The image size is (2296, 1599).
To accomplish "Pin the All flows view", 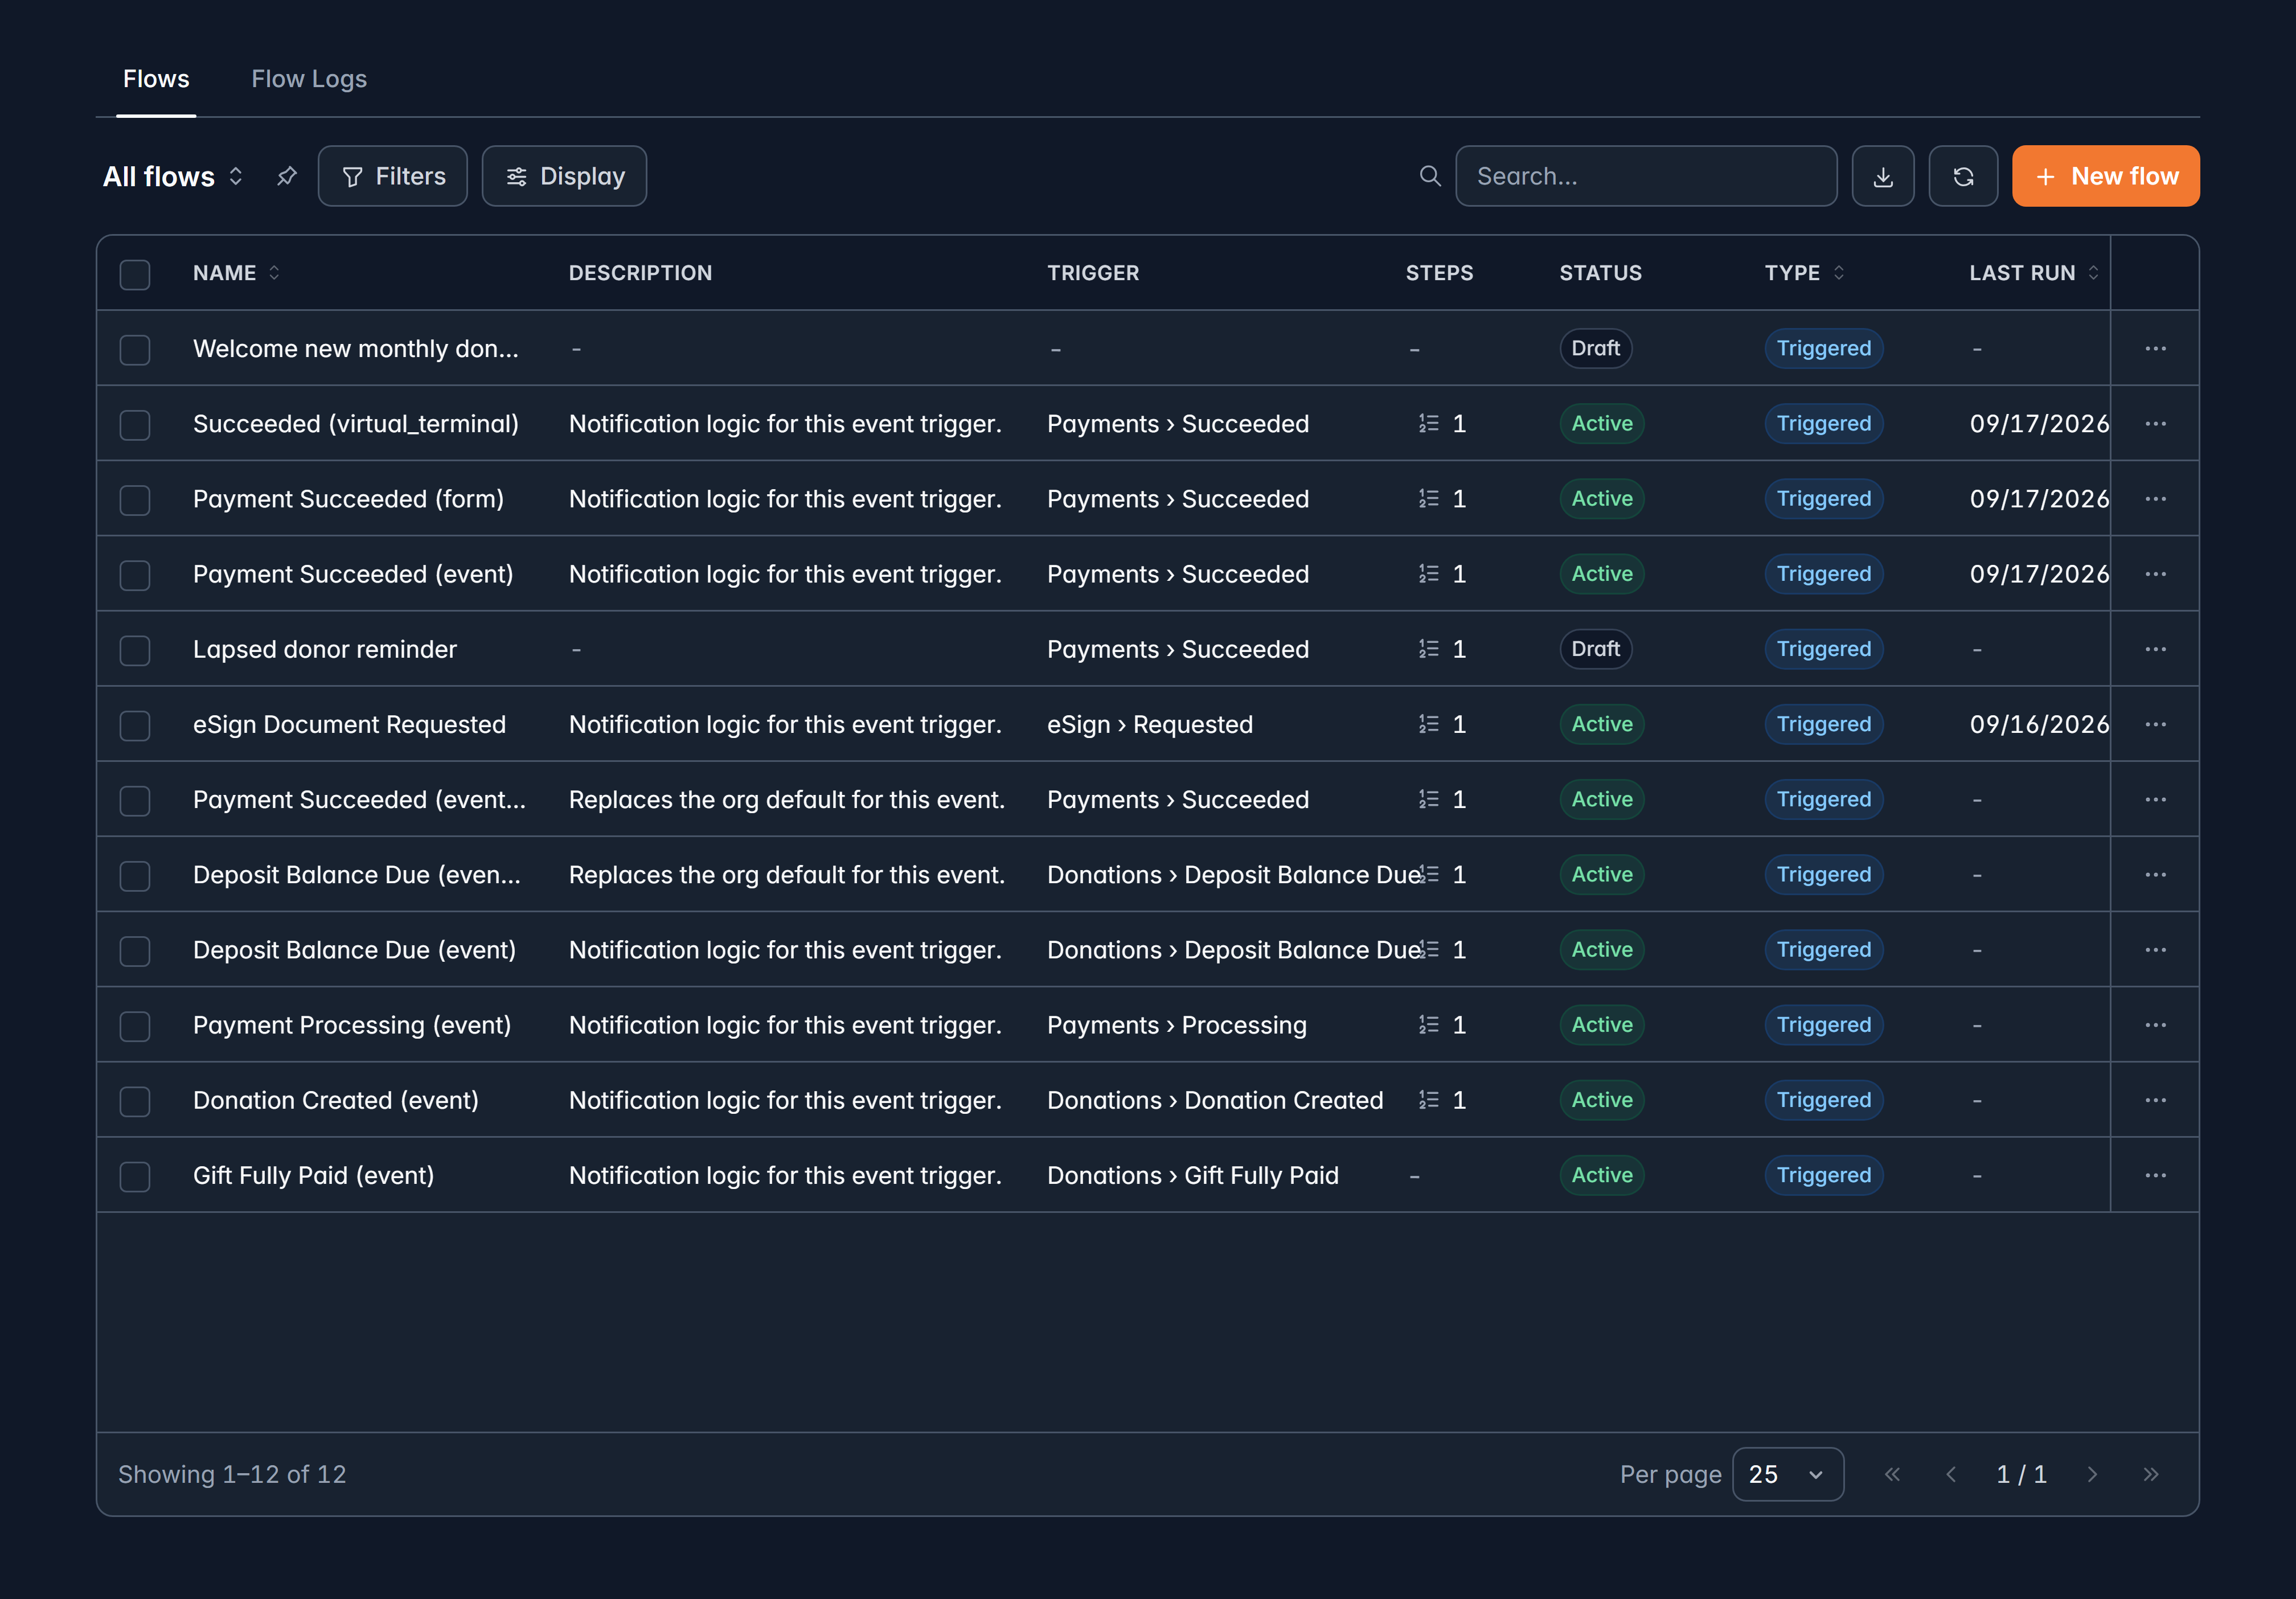I will coord(287,176).
